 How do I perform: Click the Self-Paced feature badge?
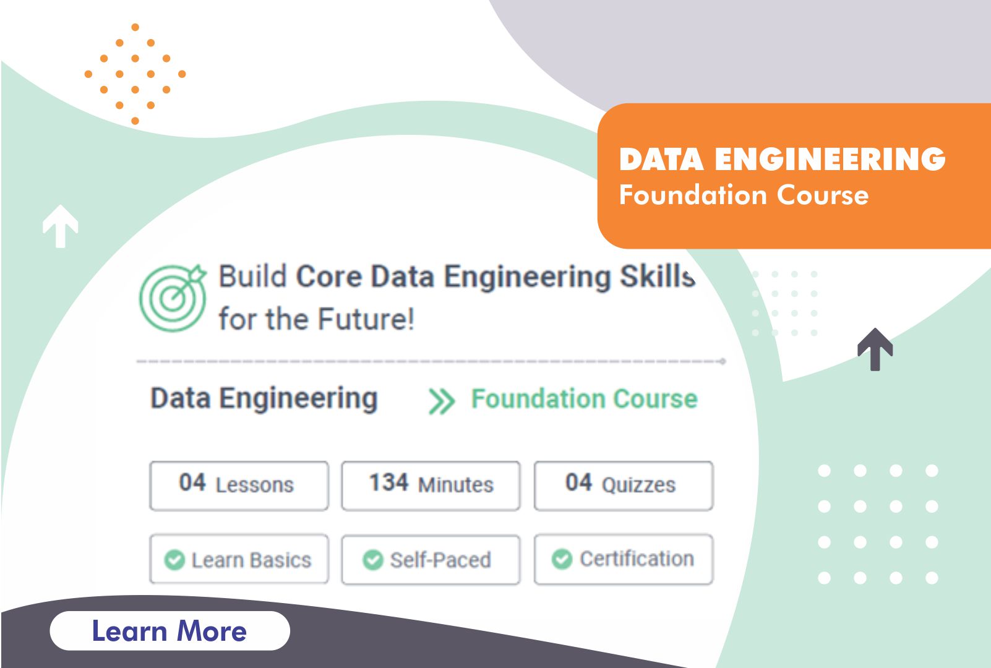click(431, 559)
